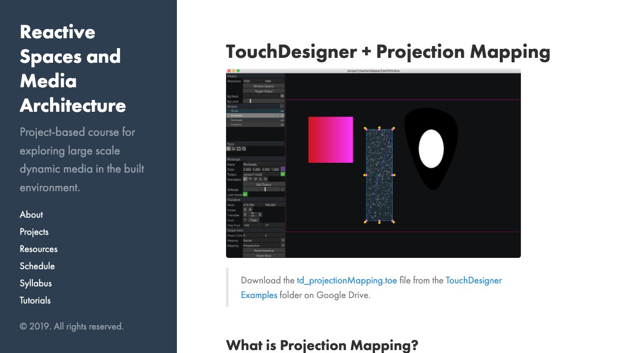
Task: Select the starfield rectangle with yellow handles
Action: [x=379, y=175]
